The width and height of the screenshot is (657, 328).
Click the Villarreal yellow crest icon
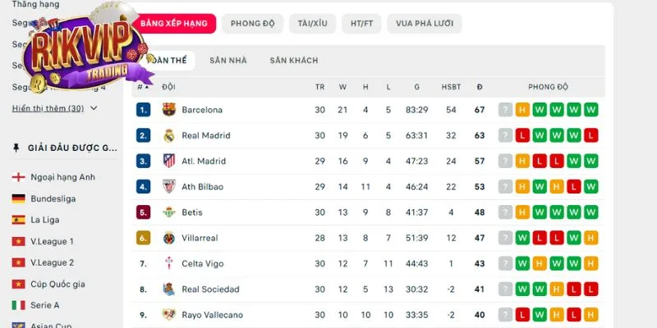pyautogui.click(x=169, y=238)
